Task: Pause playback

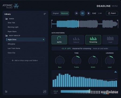Action: click(x=83, y=13)
